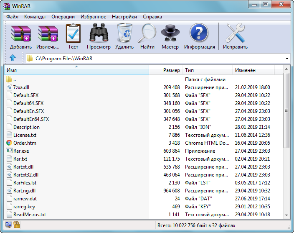Click date 21.02.2019 18:00
The image size is (294, 233).
252,87
